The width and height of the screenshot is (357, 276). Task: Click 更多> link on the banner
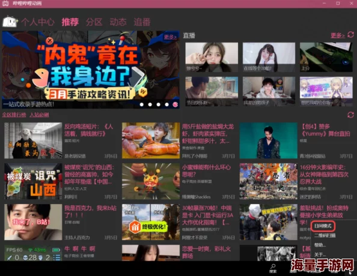tap(170, 37)
